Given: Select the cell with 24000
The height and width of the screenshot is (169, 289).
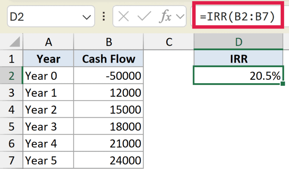Looking at the screenshot, I should [x=108, y=160].
